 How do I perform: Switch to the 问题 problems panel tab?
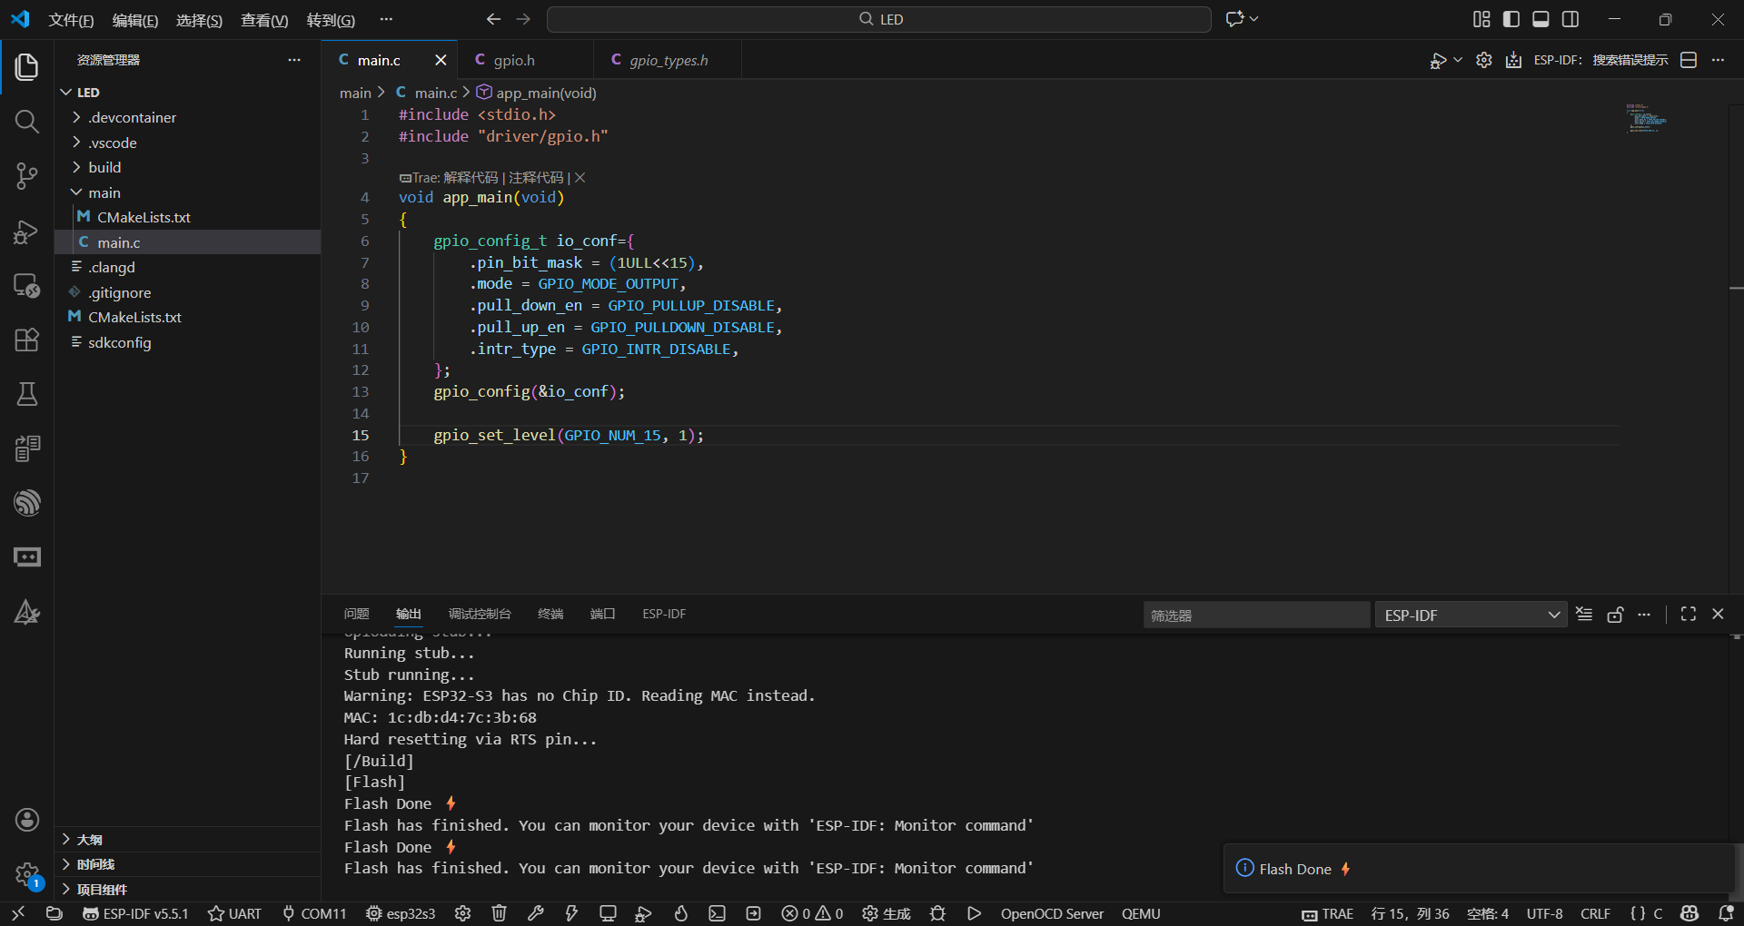pos(357,615)
